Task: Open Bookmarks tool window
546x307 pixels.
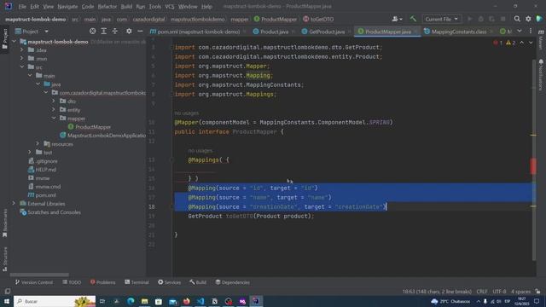Action: coord(5,223)
